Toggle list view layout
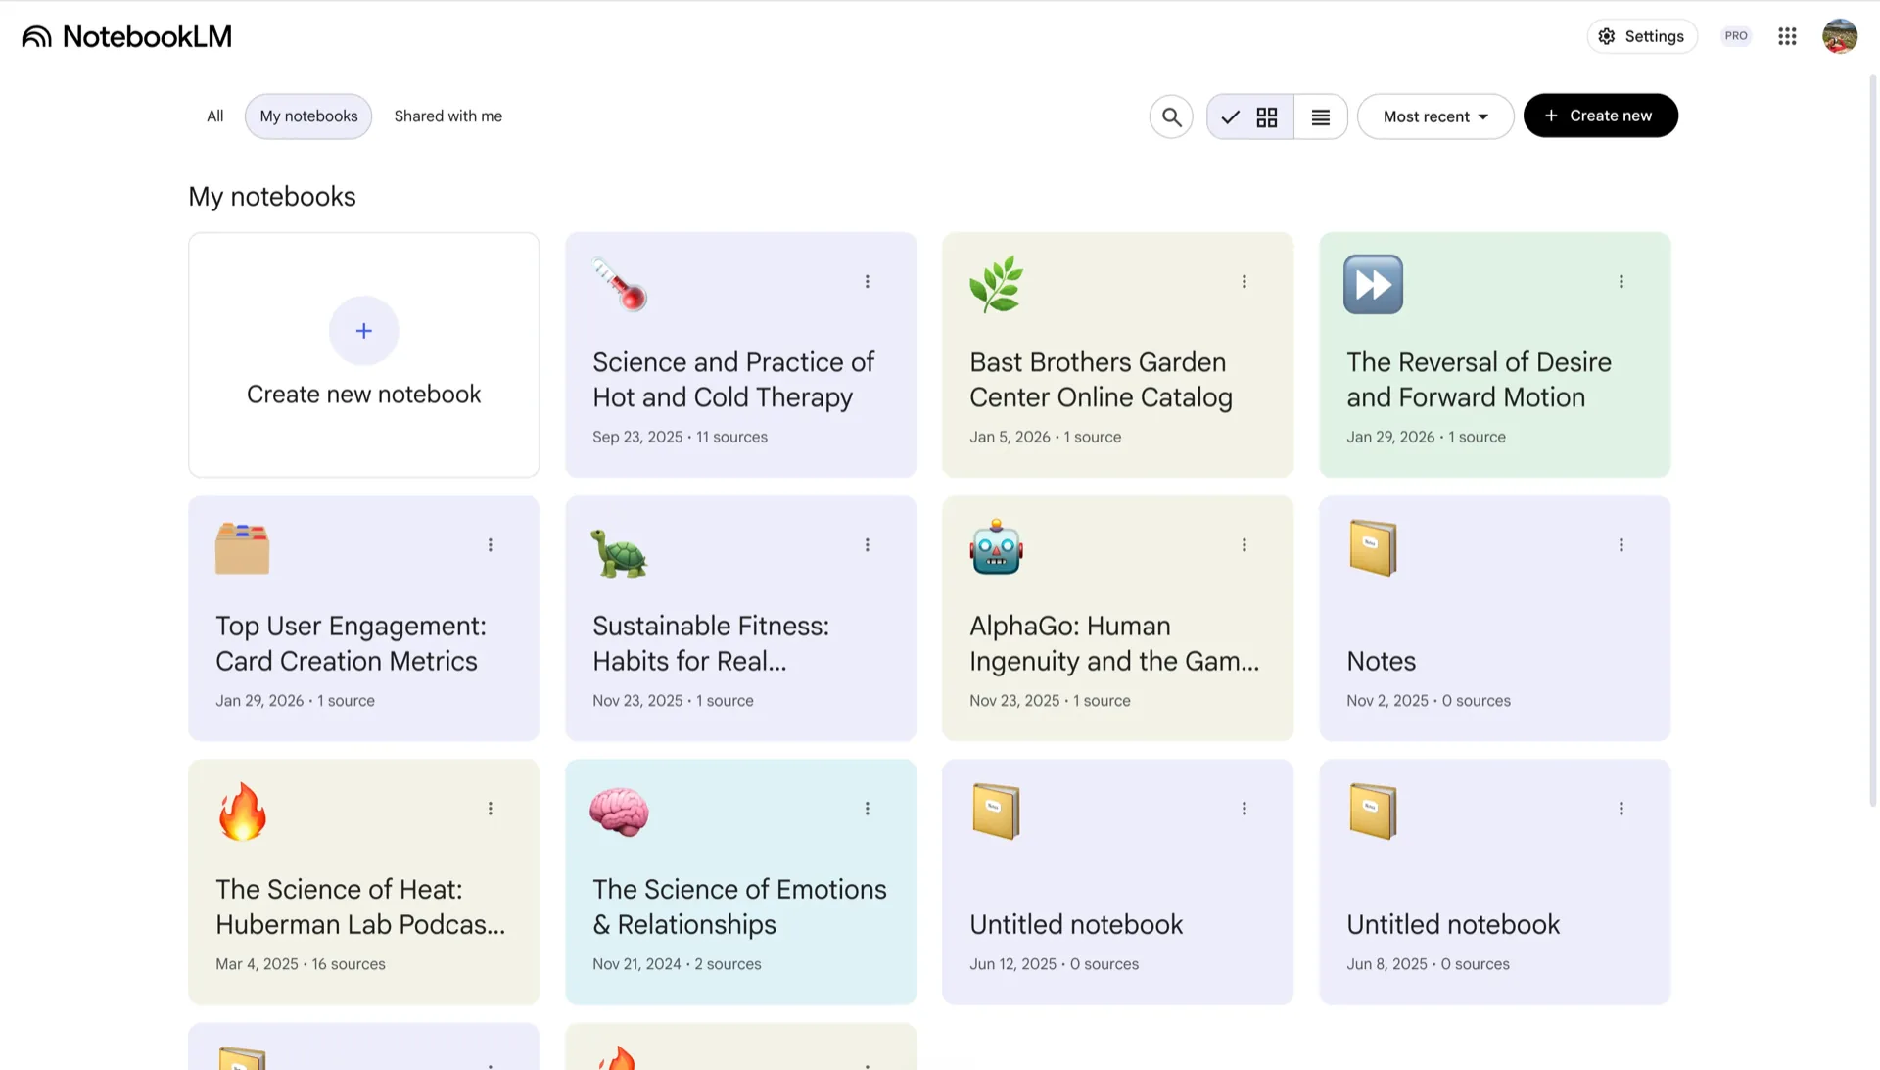 (x=1321, y=117)
